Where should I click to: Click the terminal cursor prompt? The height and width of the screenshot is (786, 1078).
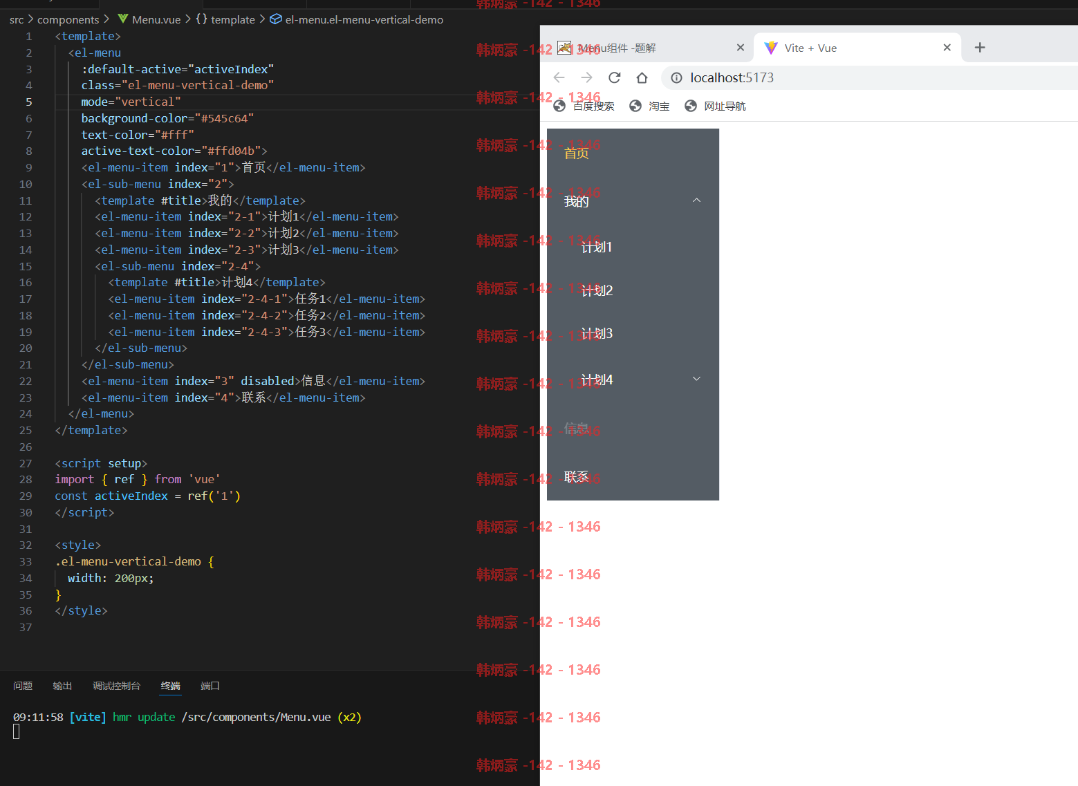click(x=16, y=731)
